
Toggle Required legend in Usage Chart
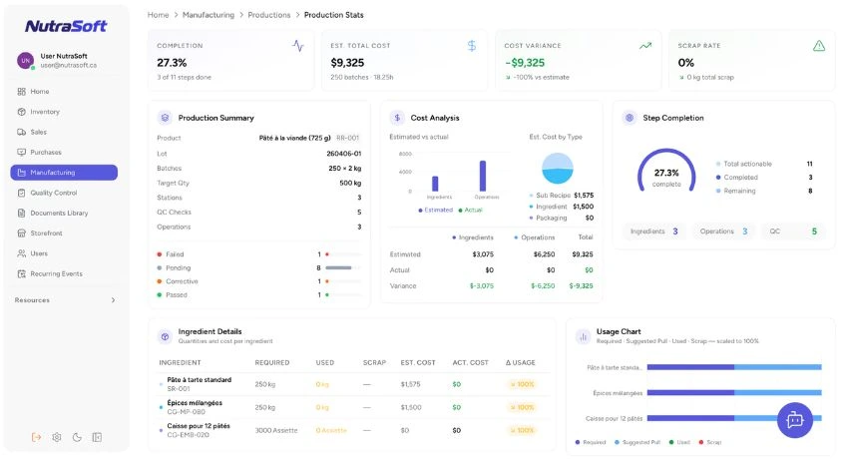point(591,442)
